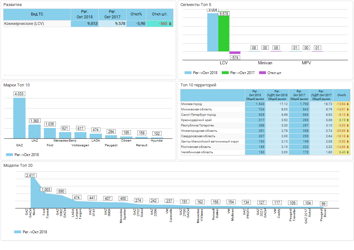The image size is (354, 250).
Task: Click the down arrow in the Ростовская область row
Action: 348,147
